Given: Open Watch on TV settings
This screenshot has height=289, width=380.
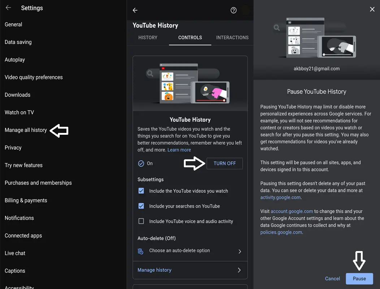Looking at the screenshot, I should pos(20,112).
